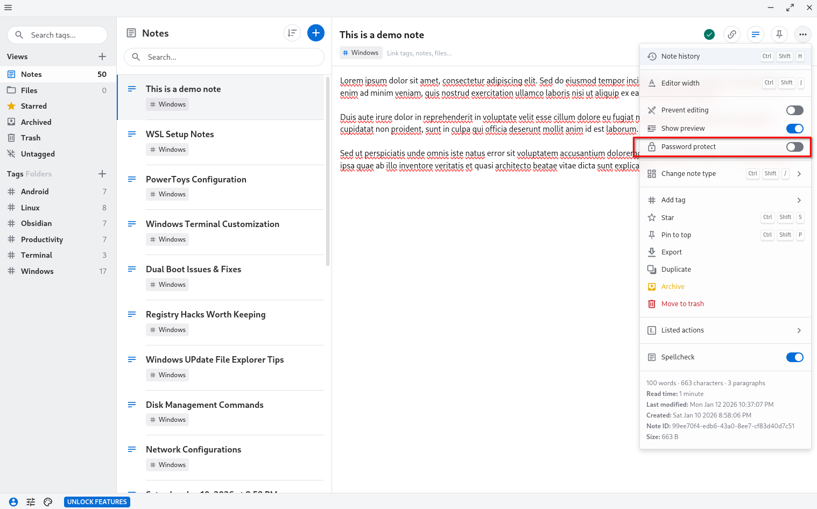
Task: Click the green sync status checkmark
Action: (709, 34)
